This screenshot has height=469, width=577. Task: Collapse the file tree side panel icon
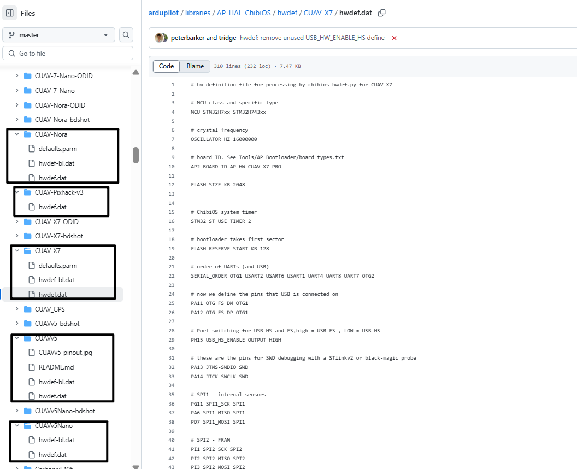click(x=10, y=13)
